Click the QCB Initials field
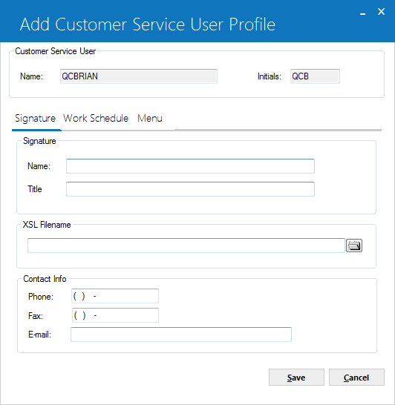 315,76
